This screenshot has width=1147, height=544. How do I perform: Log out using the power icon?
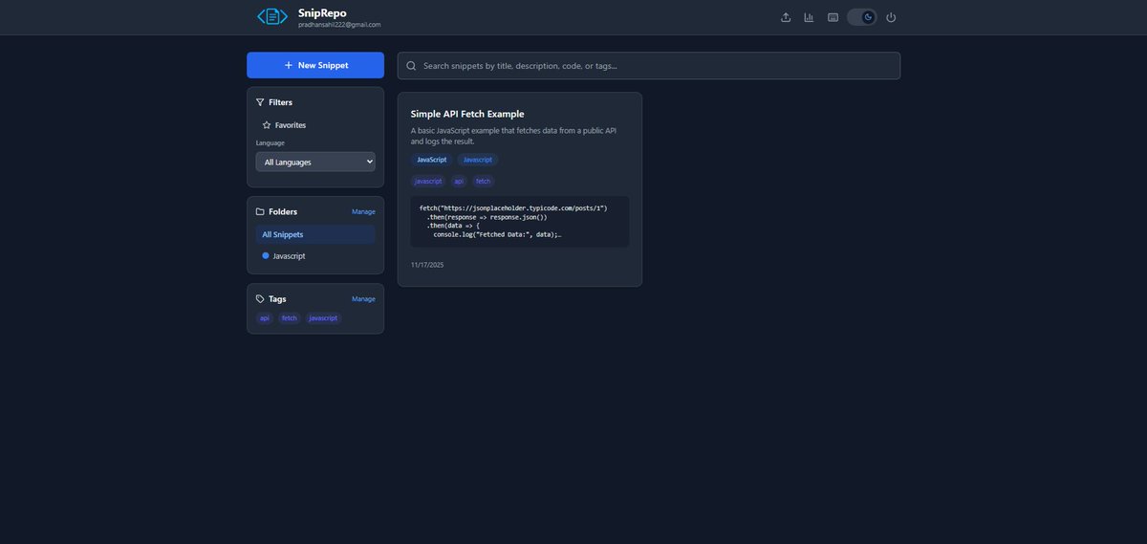(x=891, y=17)
